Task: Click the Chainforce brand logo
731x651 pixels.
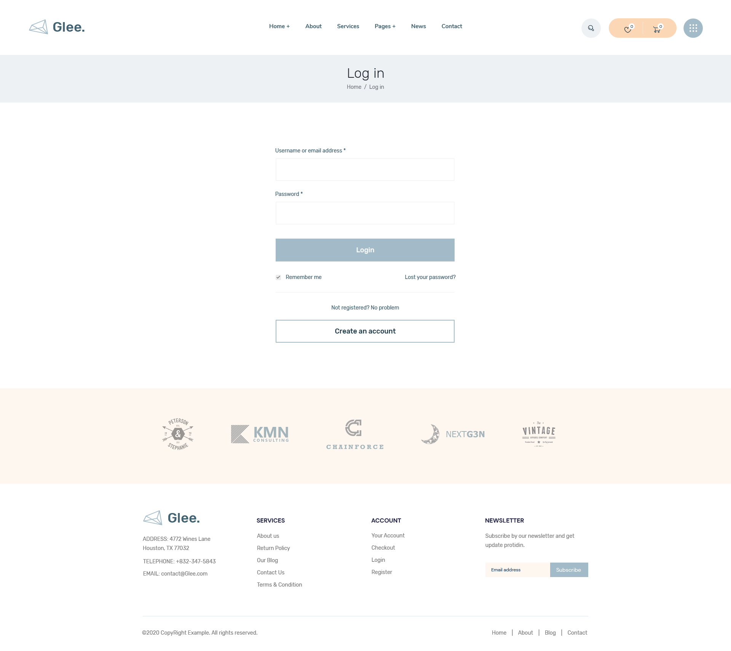Action: [355, 434]
